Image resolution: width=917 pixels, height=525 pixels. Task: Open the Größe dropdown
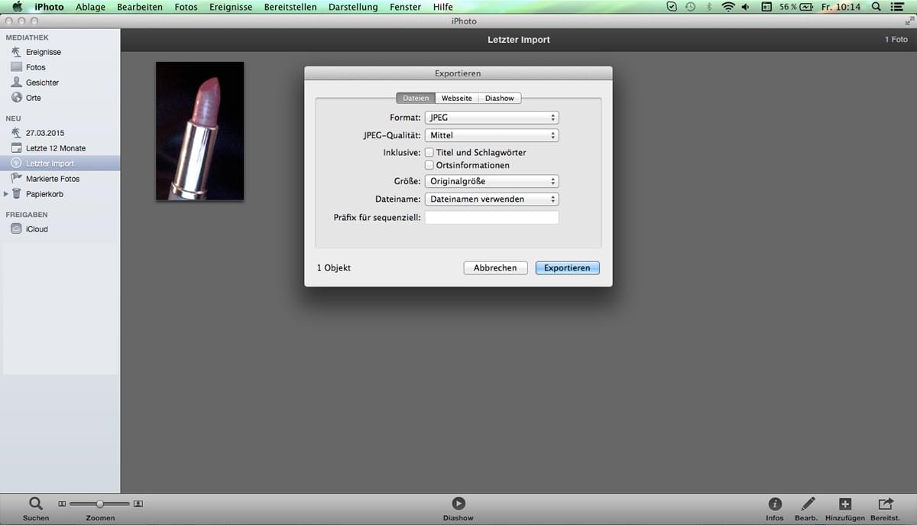tap(491, 181)
